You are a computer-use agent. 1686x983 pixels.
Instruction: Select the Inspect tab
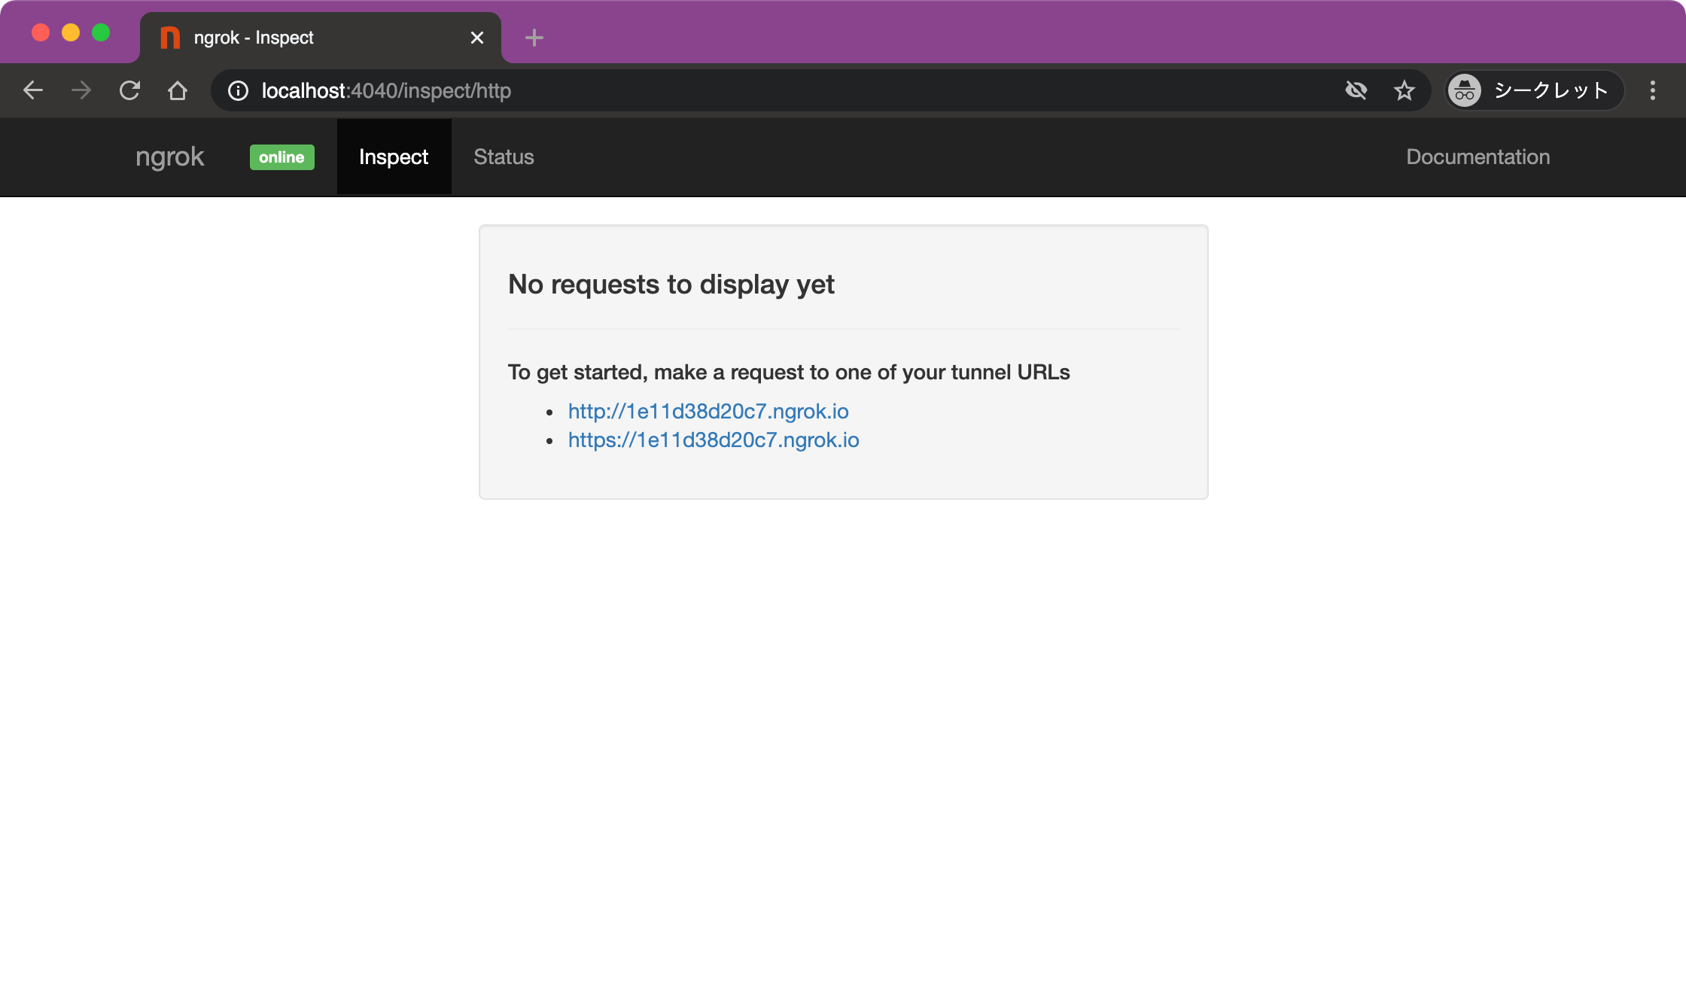(x=394, y=157)
